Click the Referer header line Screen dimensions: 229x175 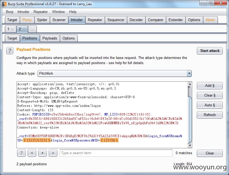tap(59, 106)
